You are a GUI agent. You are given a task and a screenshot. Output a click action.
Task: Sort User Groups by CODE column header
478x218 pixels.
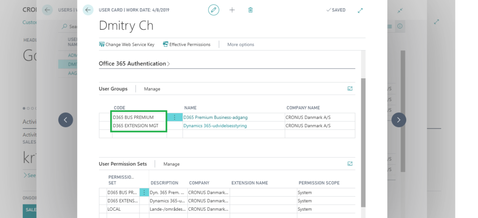119,108
